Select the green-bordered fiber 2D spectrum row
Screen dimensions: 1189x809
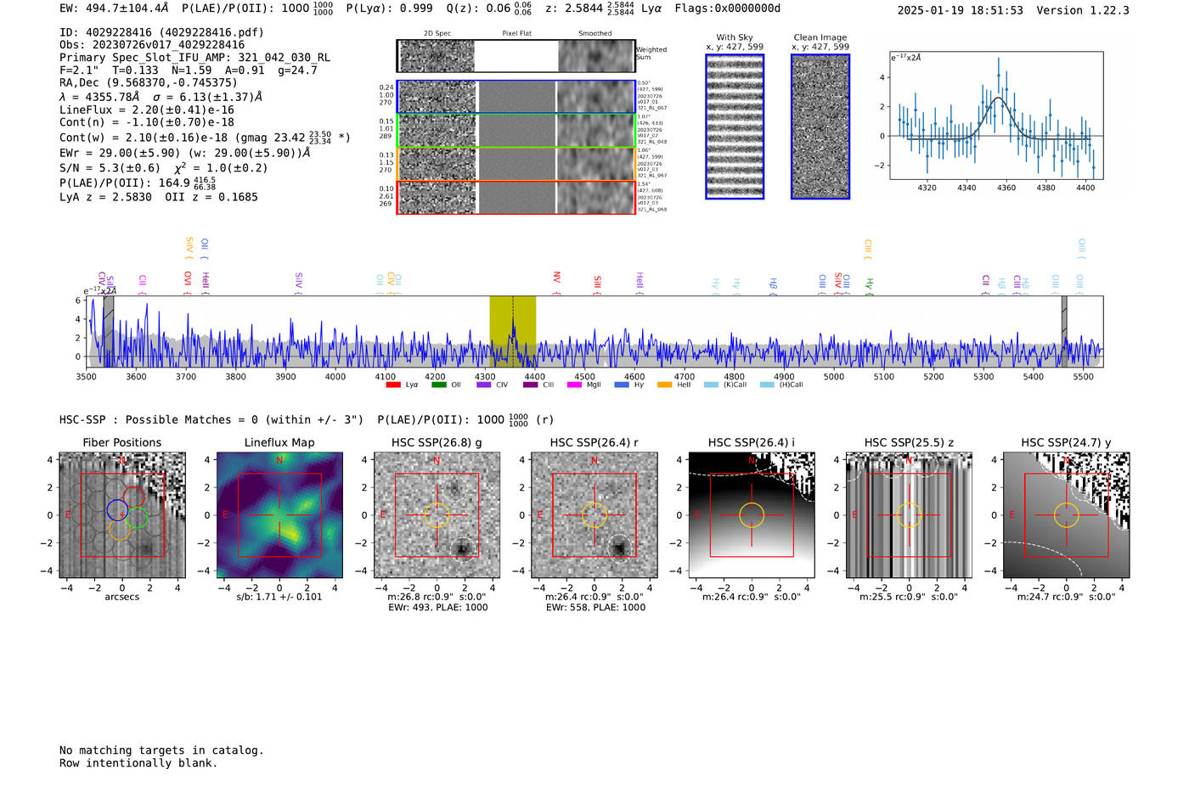point(516,131)
